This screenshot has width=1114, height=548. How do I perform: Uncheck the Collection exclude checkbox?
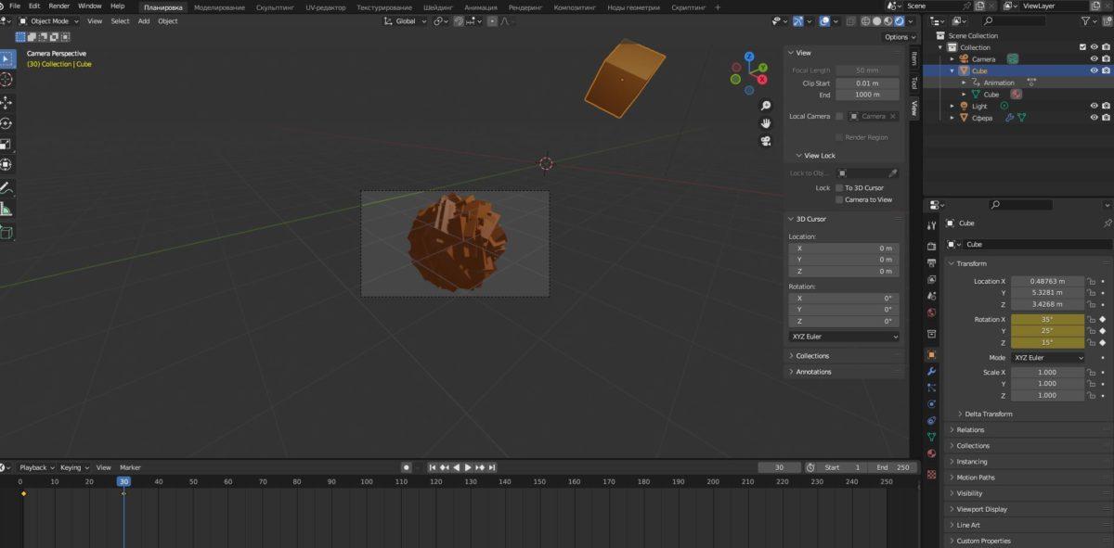tap(1082, 47)
